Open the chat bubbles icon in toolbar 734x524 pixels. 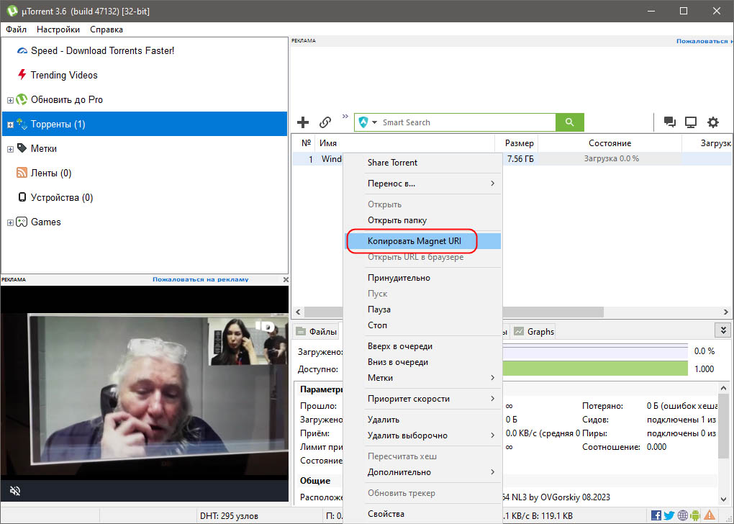click(670, 122)
